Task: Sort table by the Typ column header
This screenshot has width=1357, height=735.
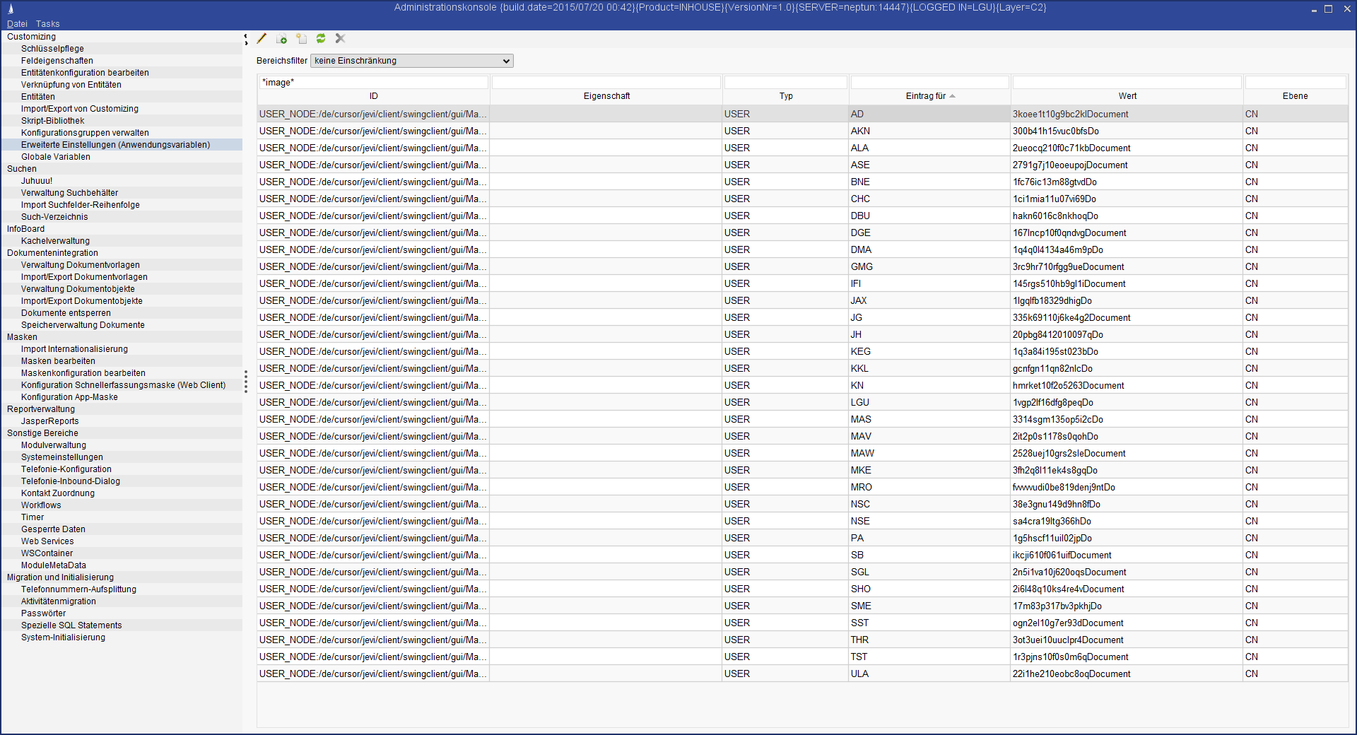Action: (x=786, y=96)
